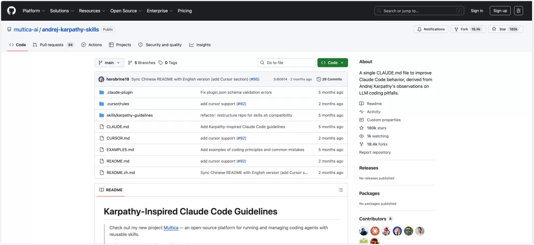This screenshot has width=534, height=245.
Task: Click the Notifications button
Action: (x=431, y=29)
